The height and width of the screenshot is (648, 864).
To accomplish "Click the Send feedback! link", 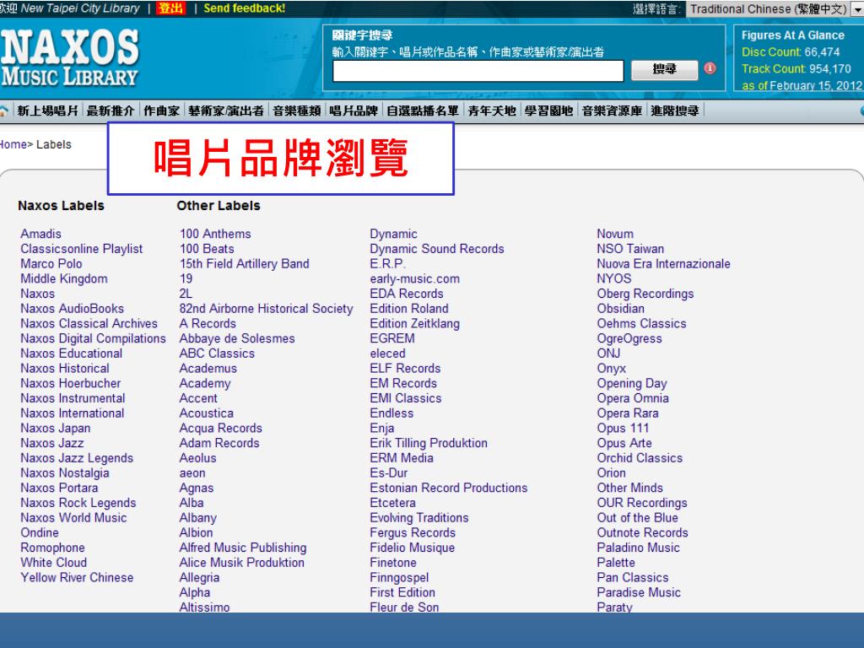I will pyautogui.click(x=244, y=8).
